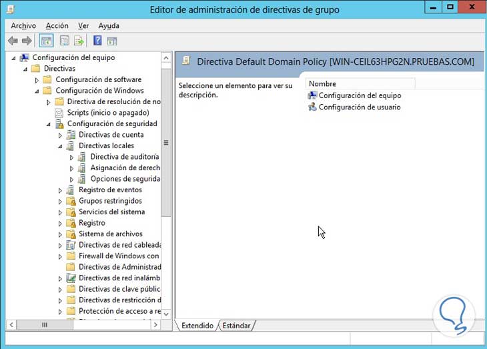Click the Back arrow toolbar icon
487x349 pixels.
13,41
